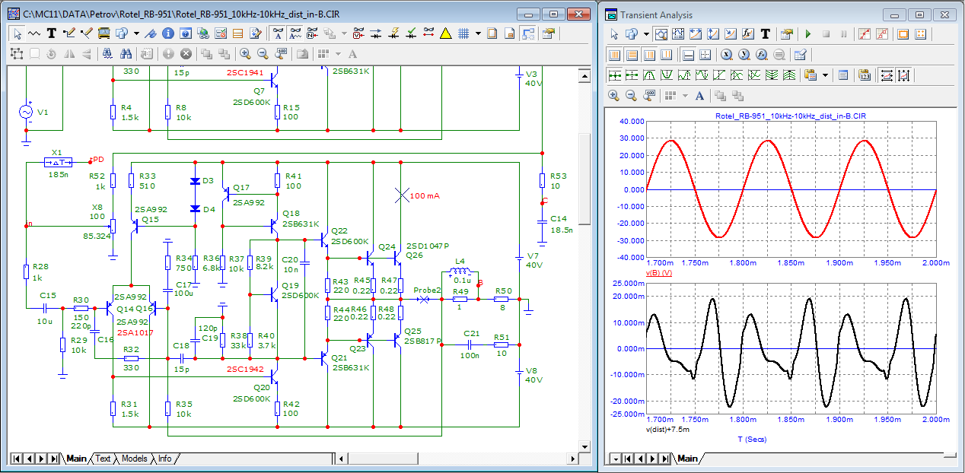The image size is (965, 473).
Task: Click the green Run analysis button
Action: [807, 34]
